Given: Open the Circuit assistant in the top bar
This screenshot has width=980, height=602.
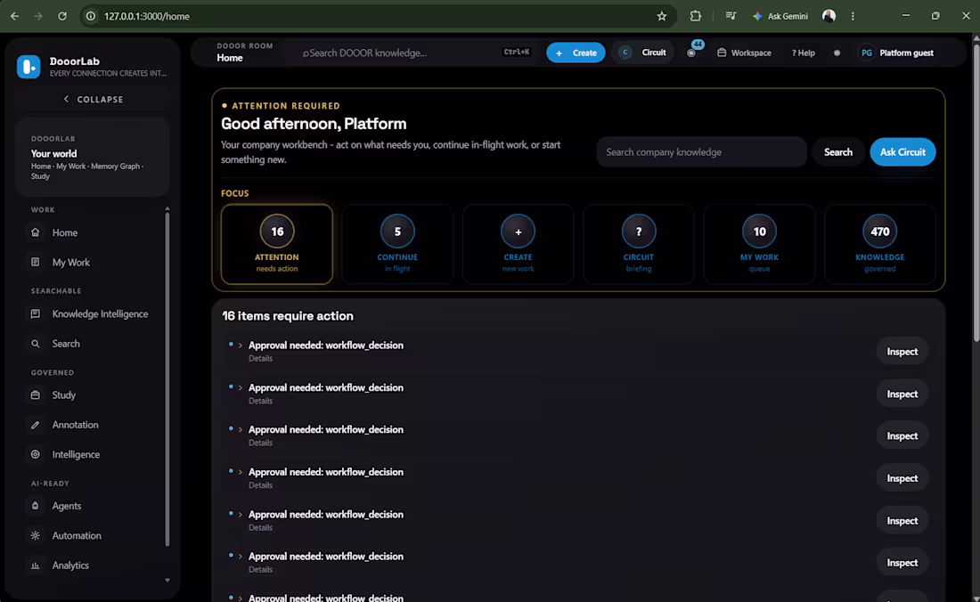Looking at the screenshot, I should click(x=642, y=53).
